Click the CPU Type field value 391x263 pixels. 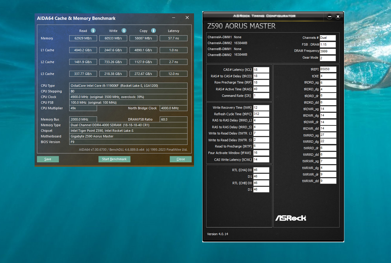[x=128, y=86]
